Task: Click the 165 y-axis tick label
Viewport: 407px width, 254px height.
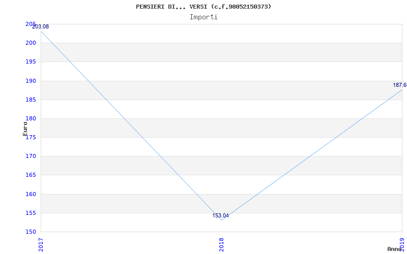Action: click(x=31, y=175)
